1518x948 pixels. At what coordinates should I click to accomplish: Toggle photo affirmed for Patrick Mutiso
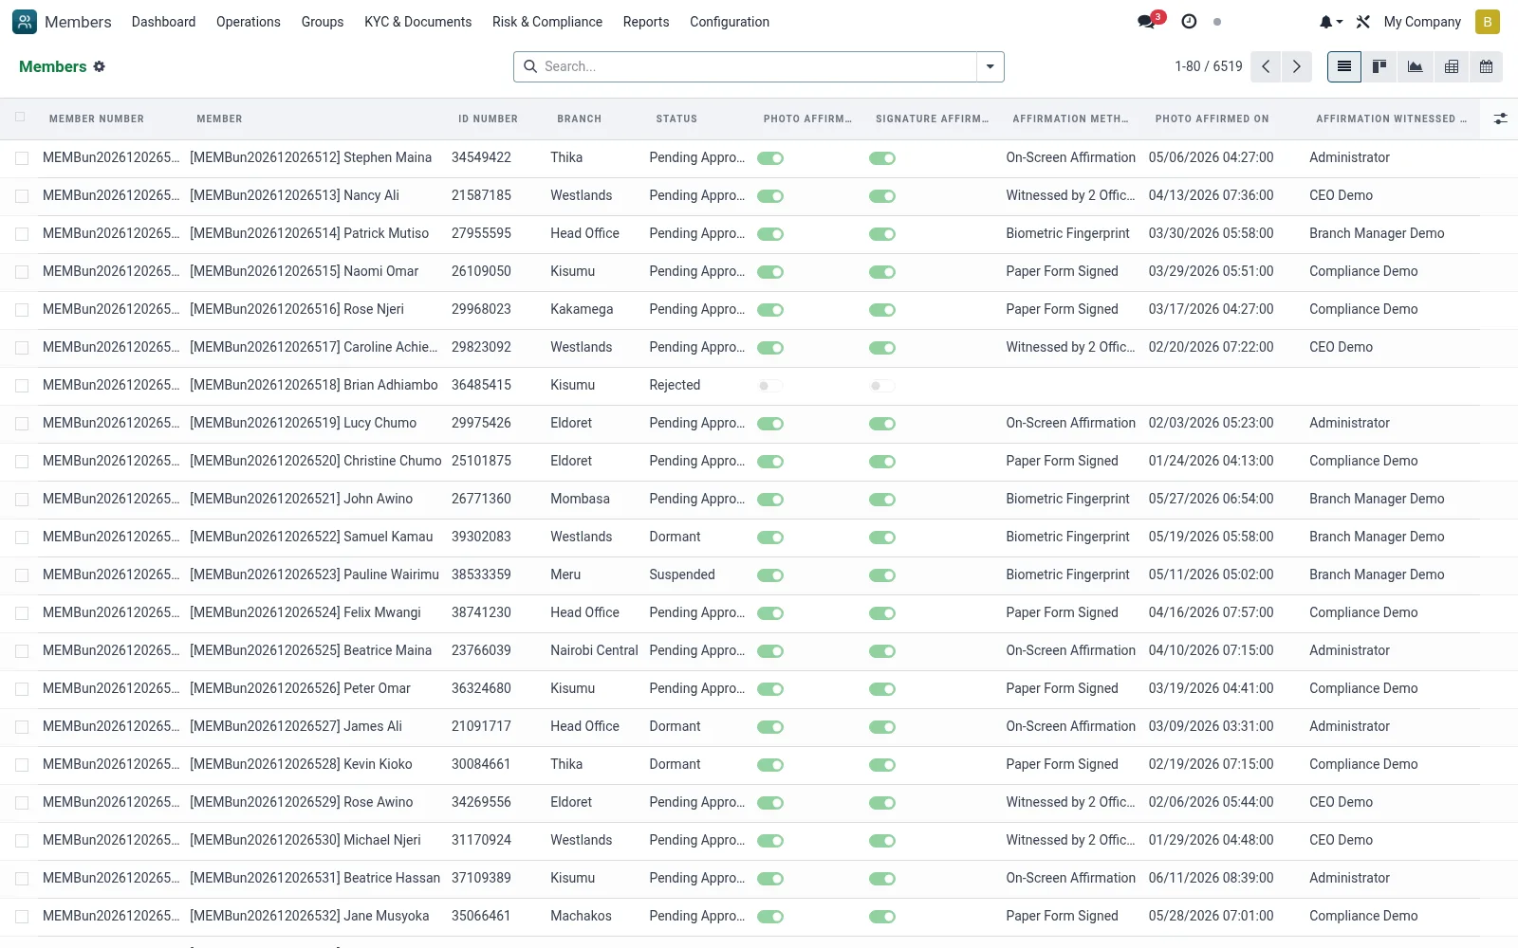point(770,234)
